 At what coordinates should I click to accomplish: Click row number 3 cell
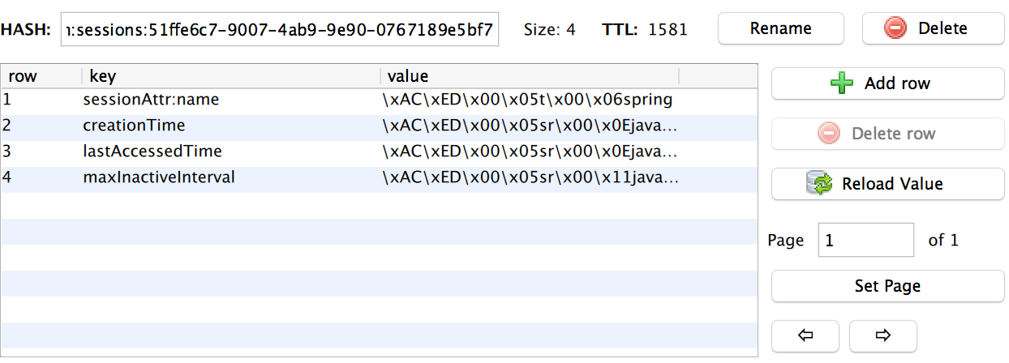pos(41,152)
